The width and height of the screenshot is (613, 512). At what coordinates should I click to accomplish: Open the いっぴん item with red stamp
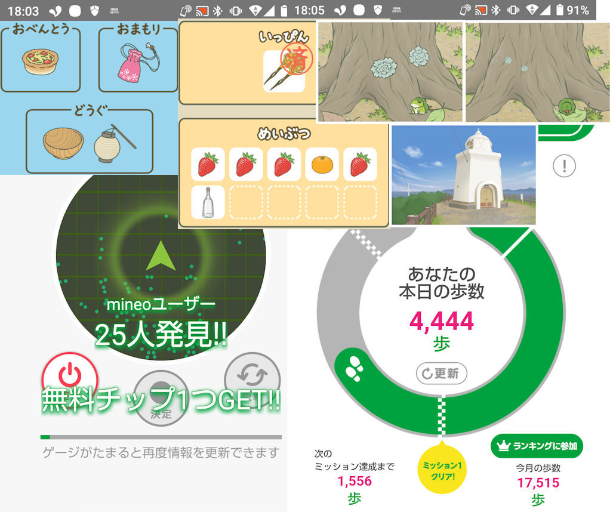click(284, 71)
